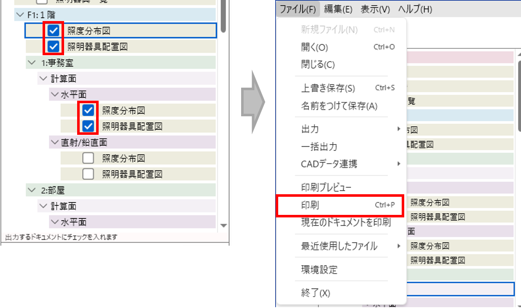Select 印刷 from the File menu
Image resolution: width=521 pixels, height=308 pixels.
310,205
